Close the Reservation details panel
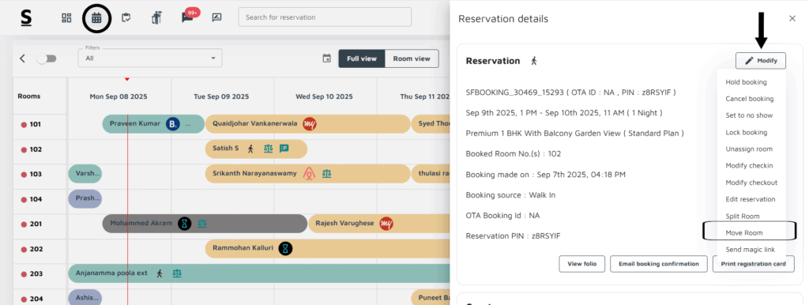This screenshot has height=305, width=809. pos(792,19)
